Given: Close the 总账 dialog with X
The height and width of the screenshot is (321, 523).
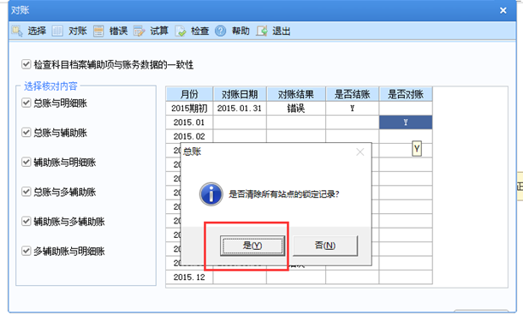Looking at the screenshot, I should point(360,152).
